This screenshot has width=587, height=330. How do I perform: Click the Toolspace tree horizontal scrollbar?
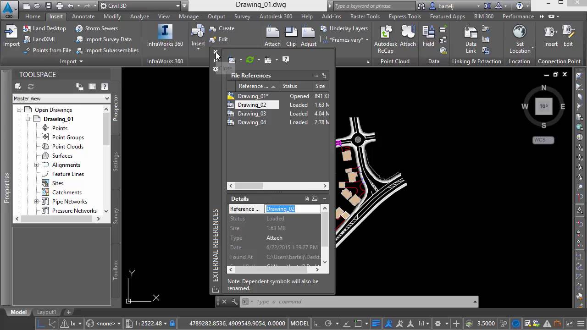pos(57,219)
